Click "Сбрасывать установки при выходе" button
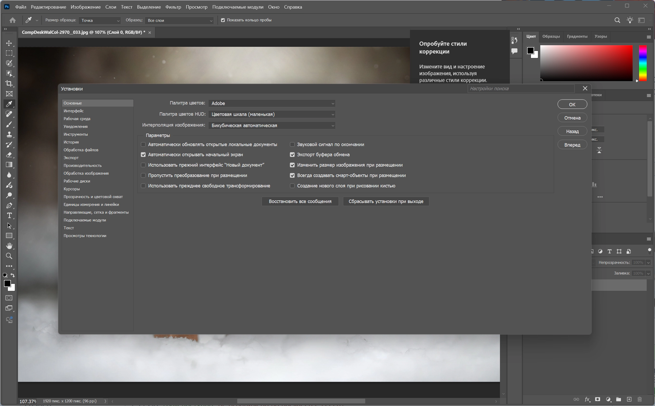The image size is (655, 406). [x=386, y=201]
